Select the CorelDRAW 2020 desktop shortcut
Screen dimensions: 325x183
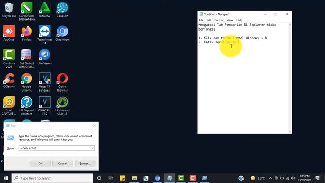pyautogui.click(x=26, y=11)
